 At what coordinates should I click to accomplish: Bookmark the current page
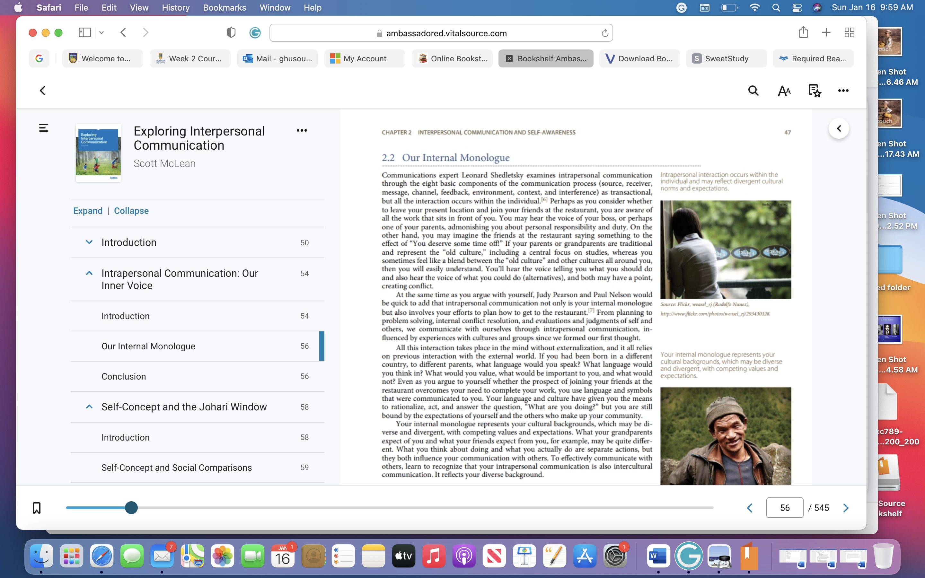pyautogui.click(x=36, y=508)
